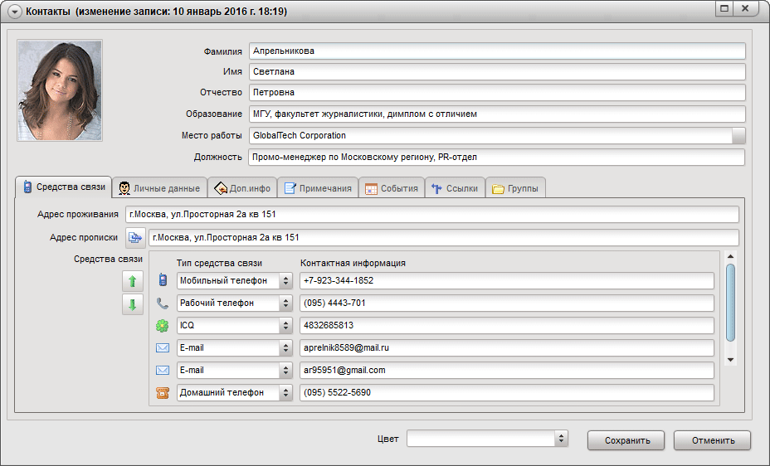Open the Место работы dropdown
770x466 pixels.
point(738,136)
